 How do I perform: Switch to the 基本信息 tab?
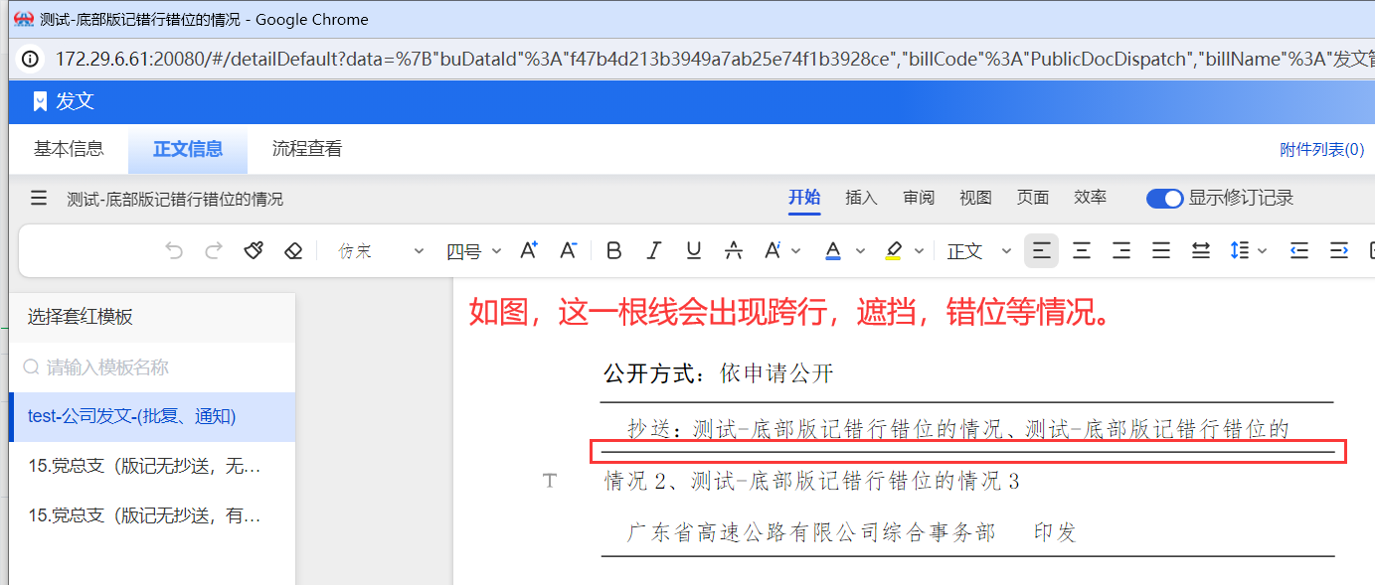(x=69, y=149)
